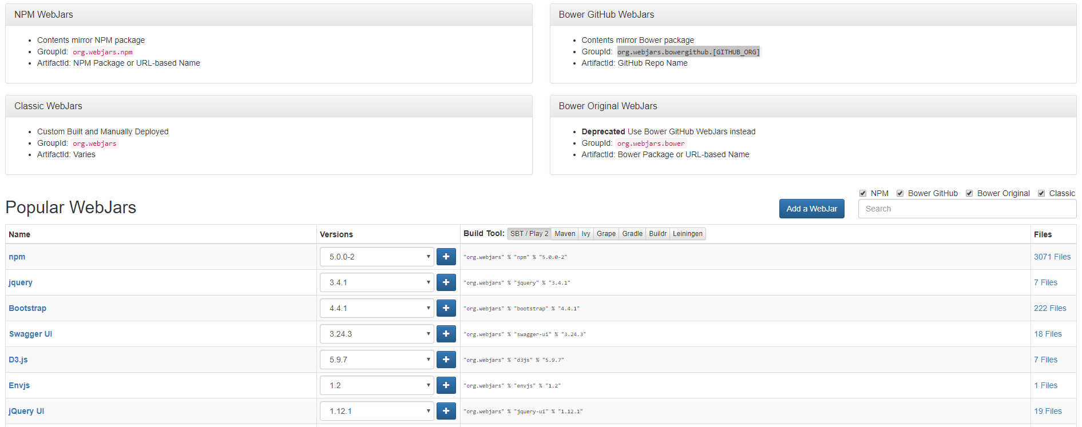This screenshot has width=1082, height=427.
Task: Open the Swagger UI WebJar link
Action: click(x=30, y=334)
